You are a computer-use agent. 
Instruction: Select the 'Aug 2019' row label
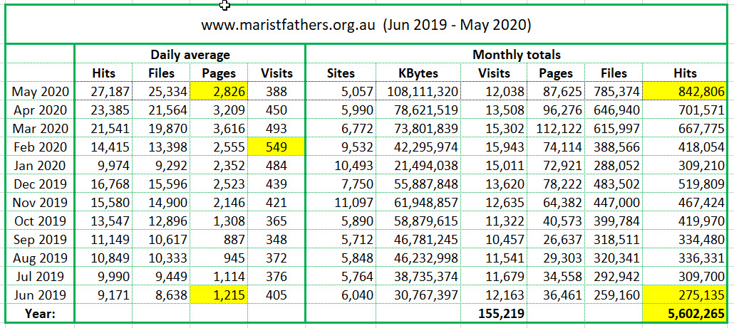tap(40, 258)
